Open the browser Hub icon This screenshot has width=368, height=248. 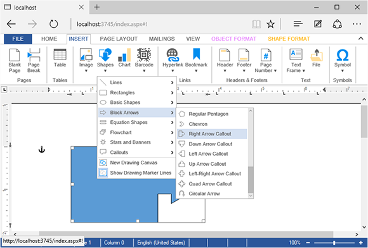pyautogui.click(x=298, y=24)
